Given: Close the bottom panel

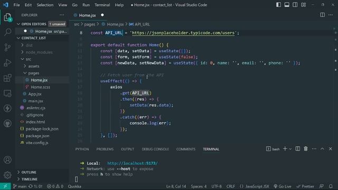Looking at the screenshot, I should (331, 149).
